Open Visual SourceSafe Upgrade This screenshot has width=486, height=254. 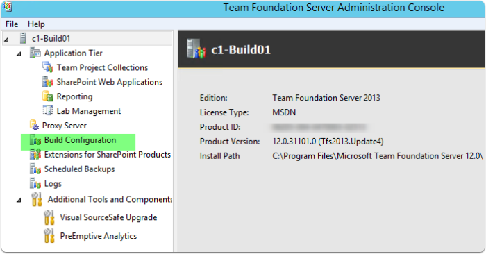[x=108, y=217]
